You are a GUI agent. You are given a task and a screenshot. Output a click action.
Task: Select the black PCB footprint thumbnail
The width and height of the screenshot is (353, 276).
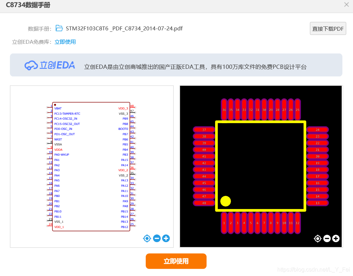pos(261,165)
